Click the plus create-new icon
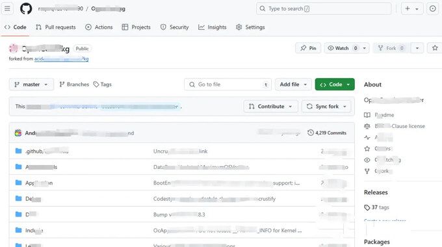Screen dimensions: 442x247 click(408, 8)
